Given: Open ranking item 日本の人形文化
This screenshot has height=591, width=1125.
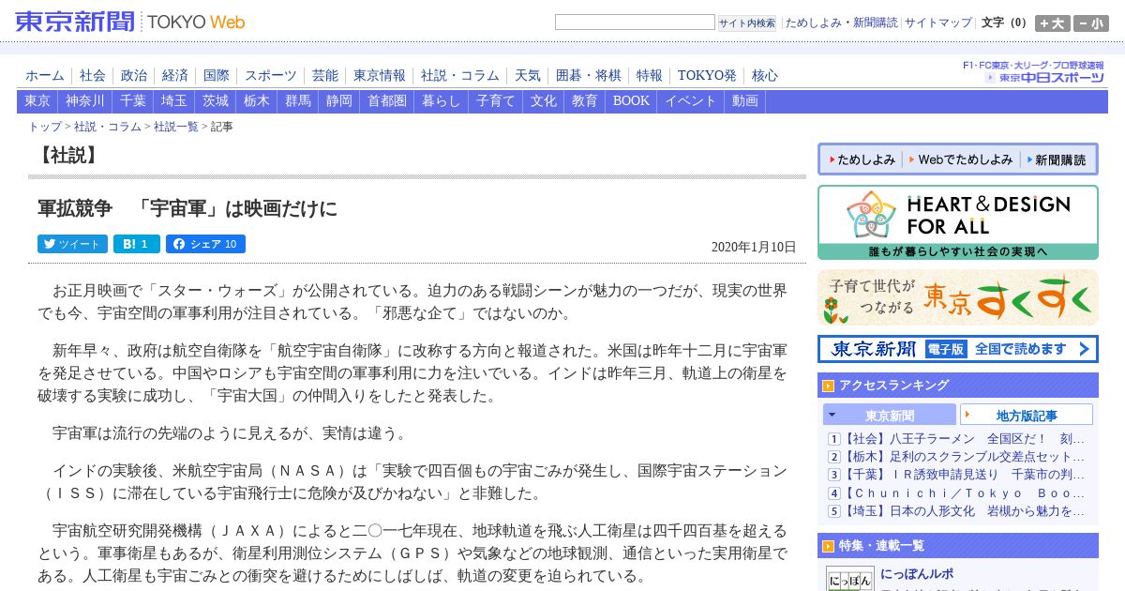Looking at the screenshot, I should coord(965,511).
